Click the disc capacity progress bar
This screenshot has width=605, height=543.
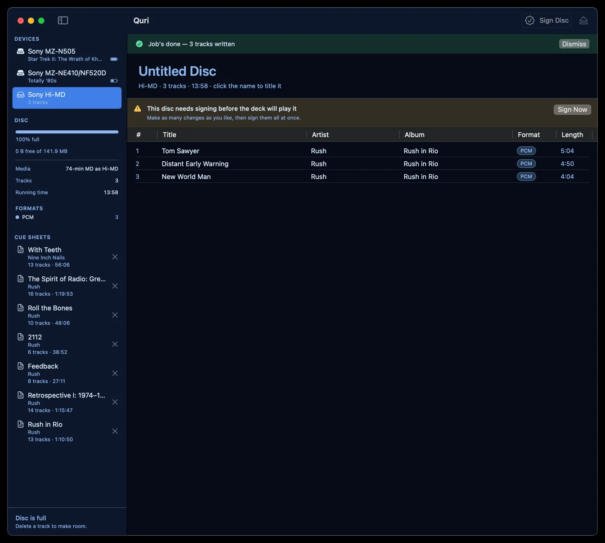[67, 132]
